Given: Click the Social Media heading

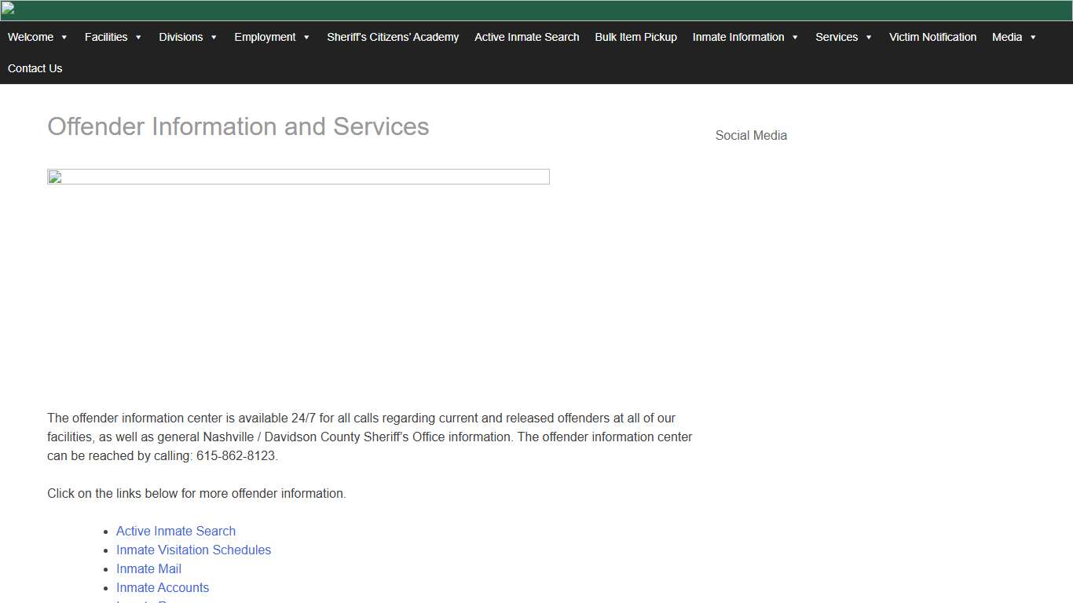Looking at the screenshot, I should click(x=751, y=135).
